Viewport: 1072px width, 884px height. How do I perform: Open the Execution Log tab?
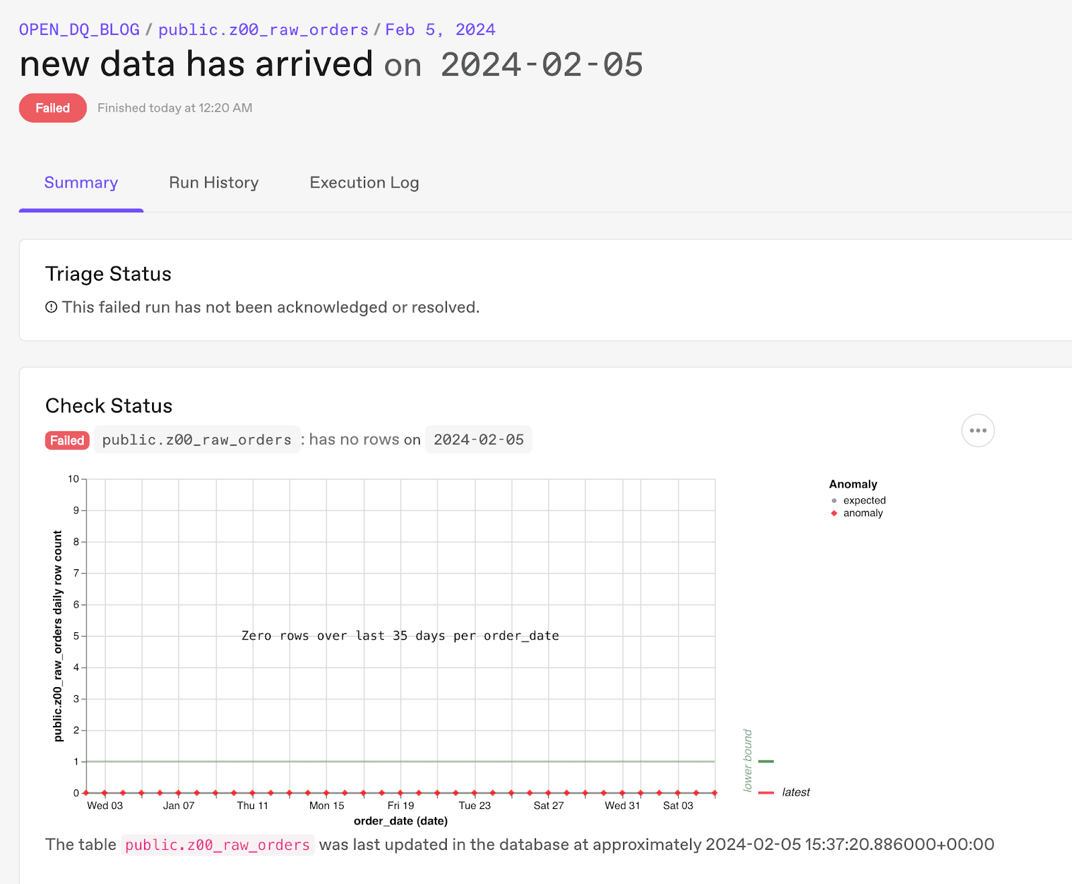(x=364, y=183)
